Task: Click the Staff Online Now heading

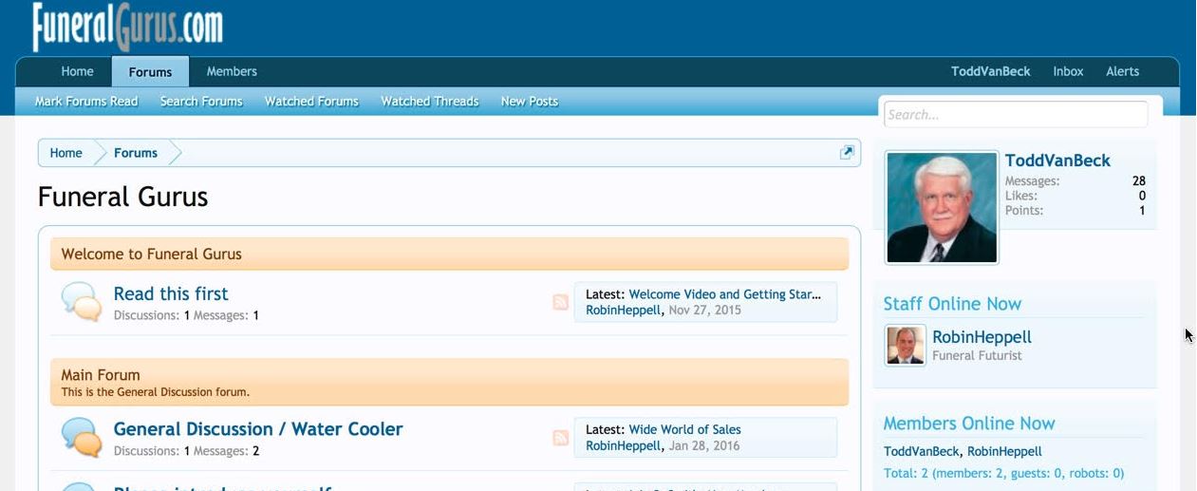Action: coord(952,304)
